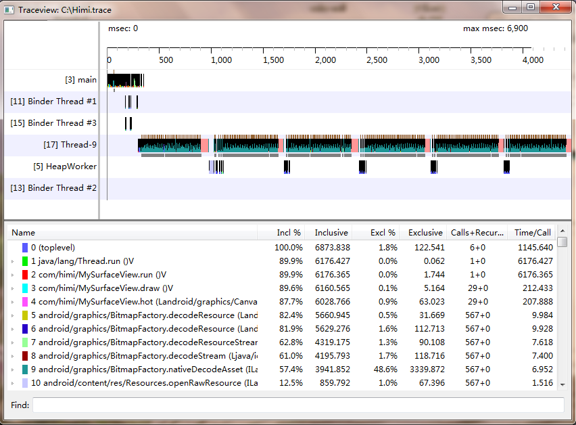Select the [5] HeapWorker thread label
576x425 pixels.
tap(65, 166)
